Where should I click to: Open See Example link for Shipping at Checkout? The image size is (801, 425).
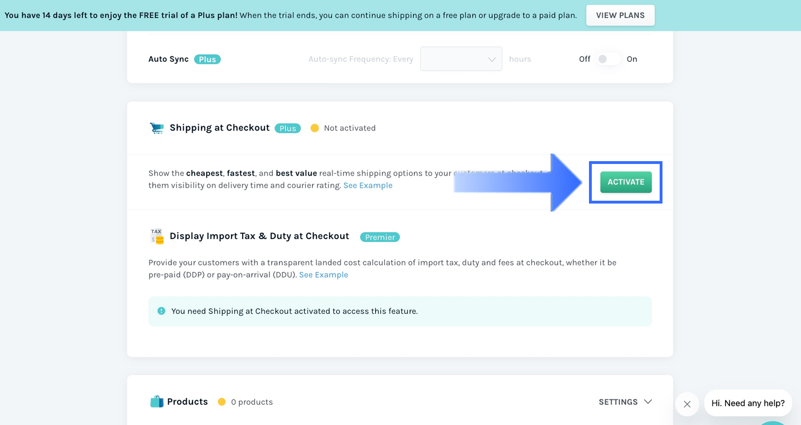click(x=368, y=186)
